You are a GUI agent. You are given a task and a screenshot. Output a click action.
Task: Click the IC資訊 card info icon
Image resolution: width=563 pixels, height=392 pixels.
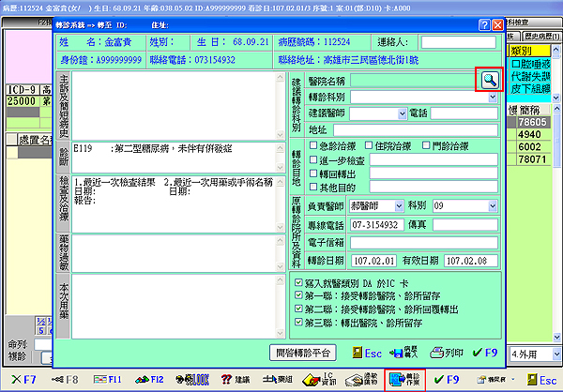click(314, 379)
